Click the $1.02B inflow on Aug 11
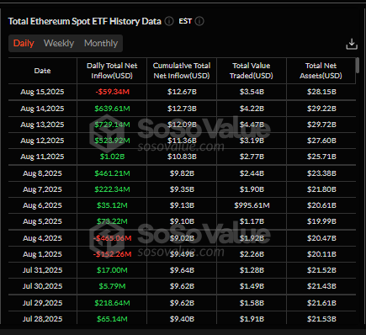 pos(112,157)
